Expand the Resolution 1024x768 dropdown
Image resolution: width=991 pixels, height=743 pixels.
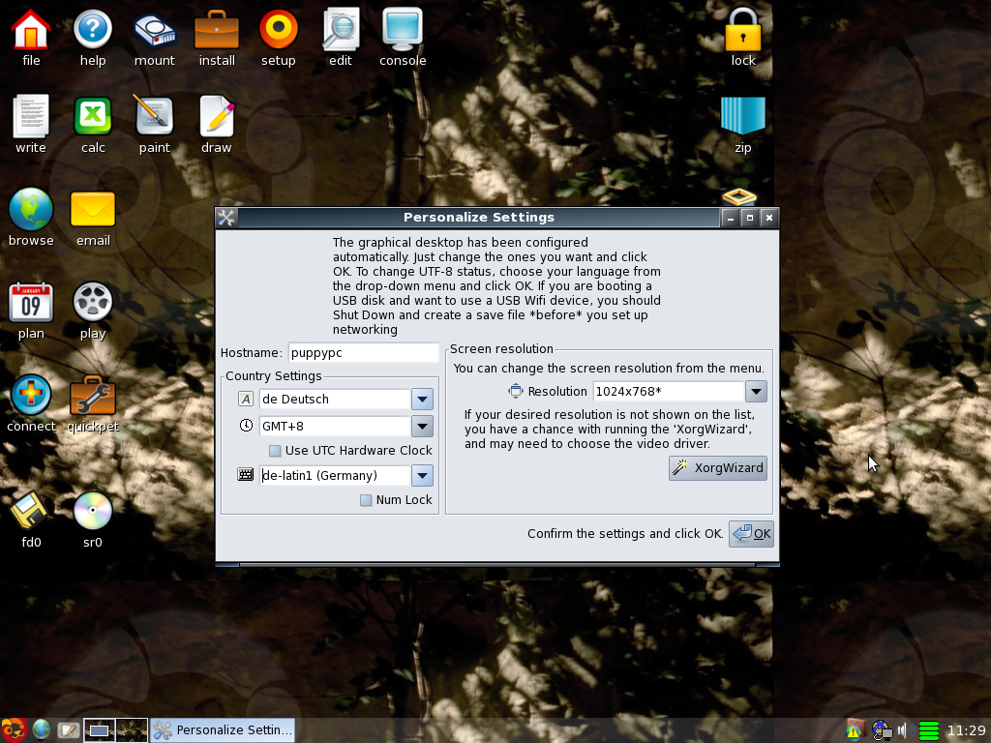coord(756,392)
